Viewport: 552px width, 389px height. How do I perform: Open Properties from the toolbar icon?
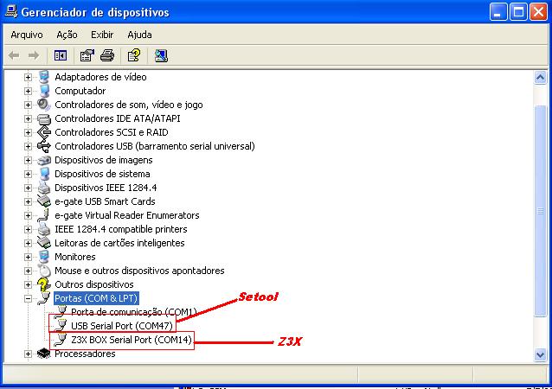click(x=87, y=55)
